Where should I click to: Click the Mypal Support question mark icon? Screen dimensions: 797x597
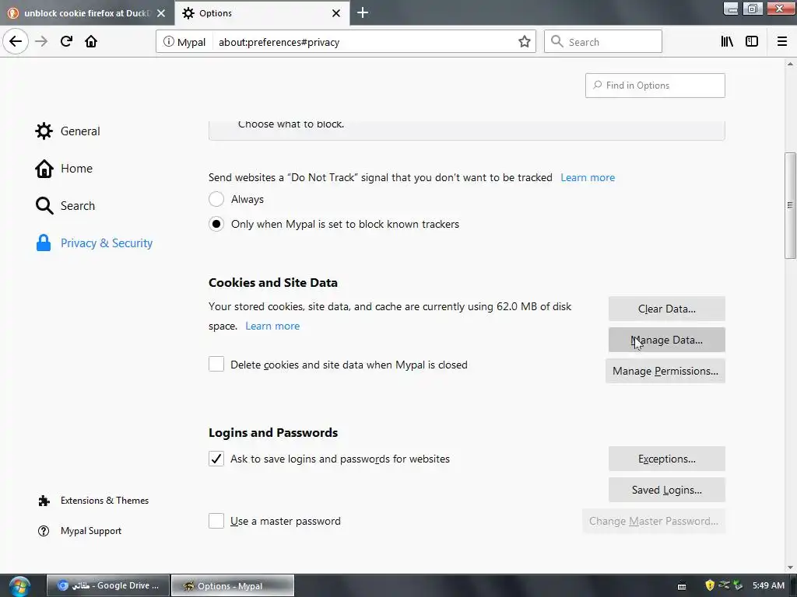coord(44,531)
